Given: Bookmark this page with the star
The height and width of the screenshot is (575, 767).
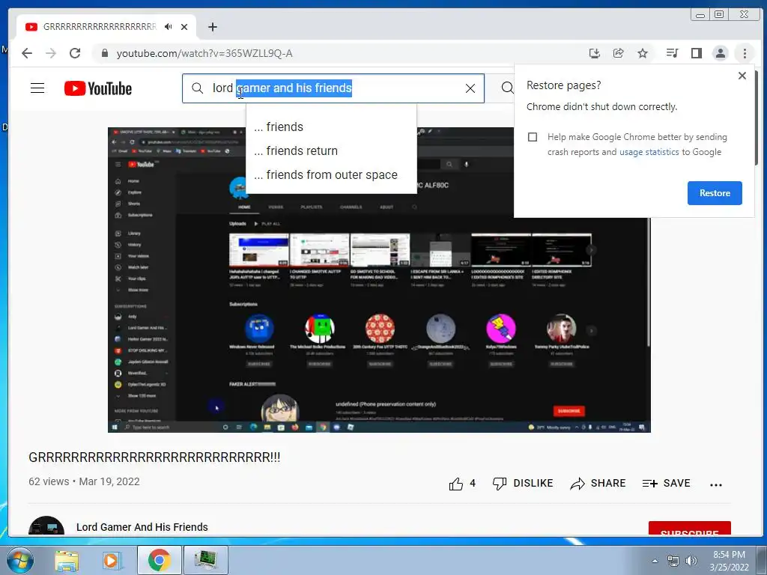Looking at the screenshot, I should point(643,53).
